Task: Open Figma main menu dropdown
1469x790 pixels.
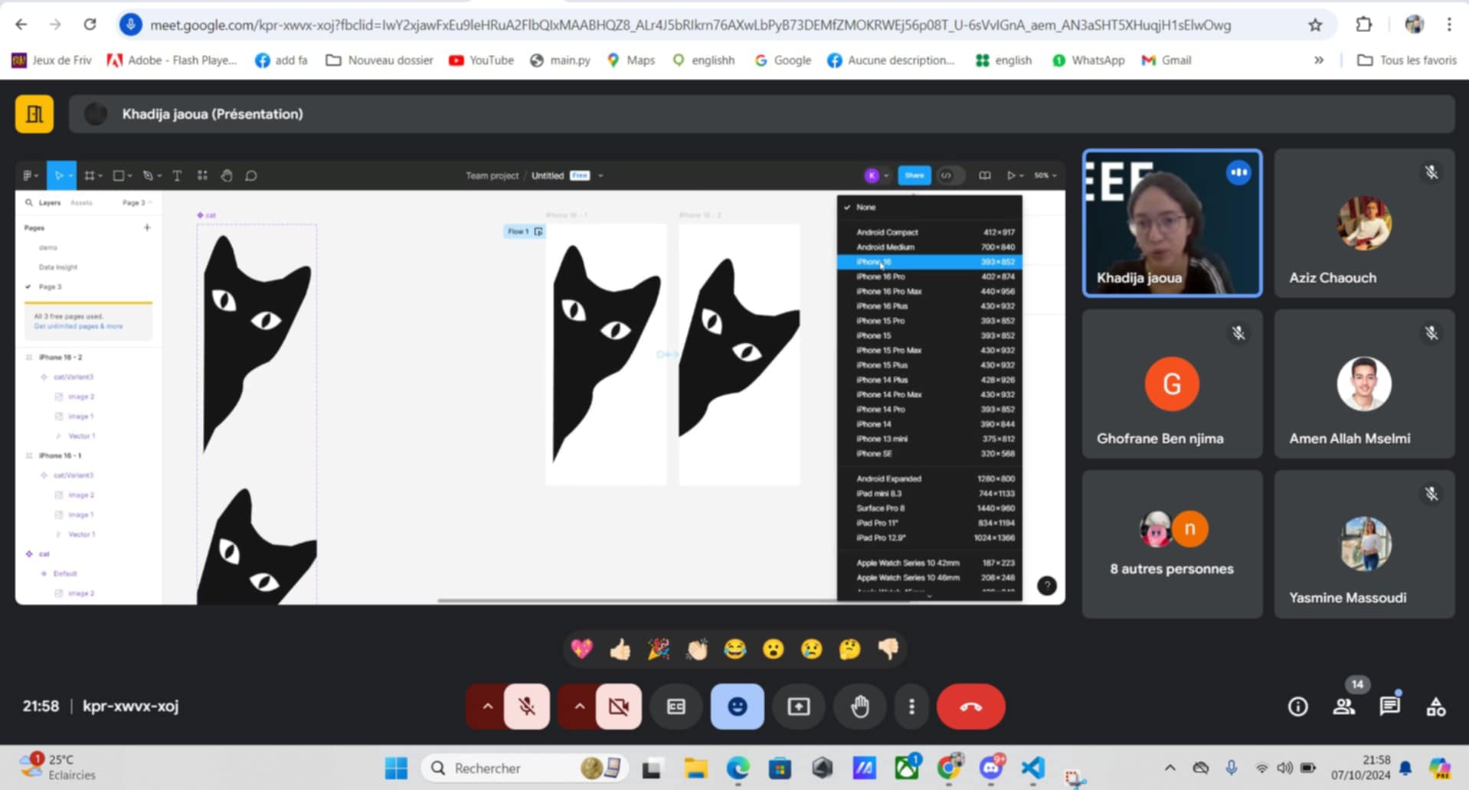Action: point(31,175)
